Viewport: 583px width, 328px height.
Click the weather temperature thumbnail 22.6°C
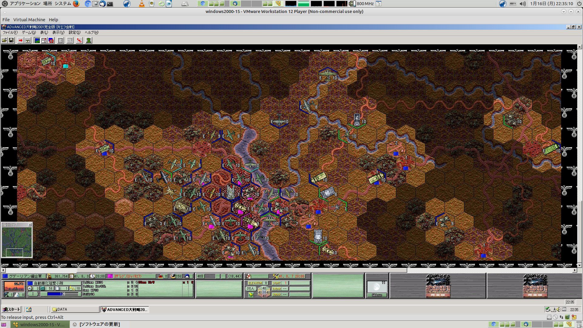14,286
